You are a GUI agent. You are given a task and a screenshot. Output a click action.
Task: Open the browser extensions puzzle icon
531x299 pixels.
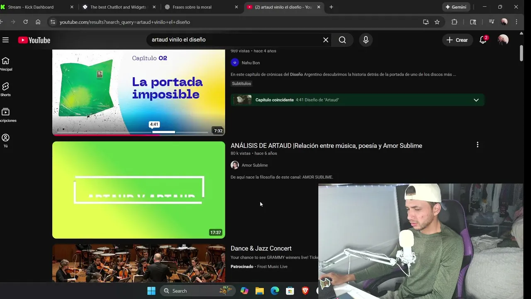454,22
